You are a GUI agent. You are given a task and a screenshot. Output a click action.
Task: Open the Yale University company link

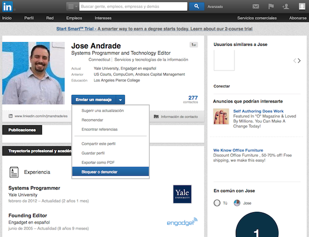coord(23,195)
